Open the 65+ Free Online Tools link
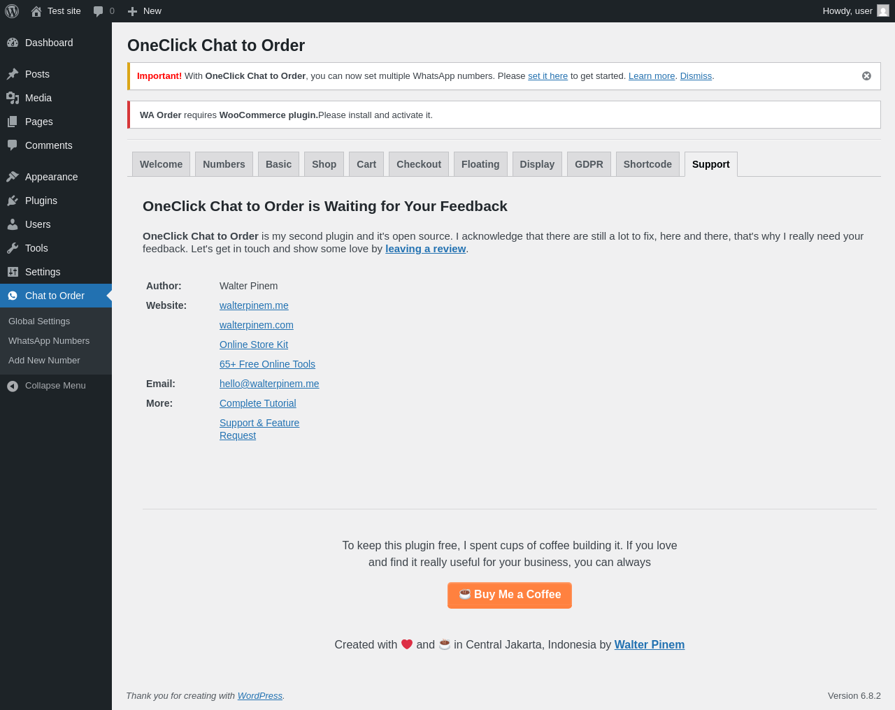The height and width of the screenshot is (710, 895). click(x=267, y=364)
